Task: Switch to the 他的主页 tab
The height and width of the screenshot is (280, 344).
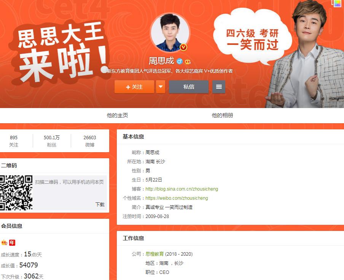Action: (x=117, y=115)
